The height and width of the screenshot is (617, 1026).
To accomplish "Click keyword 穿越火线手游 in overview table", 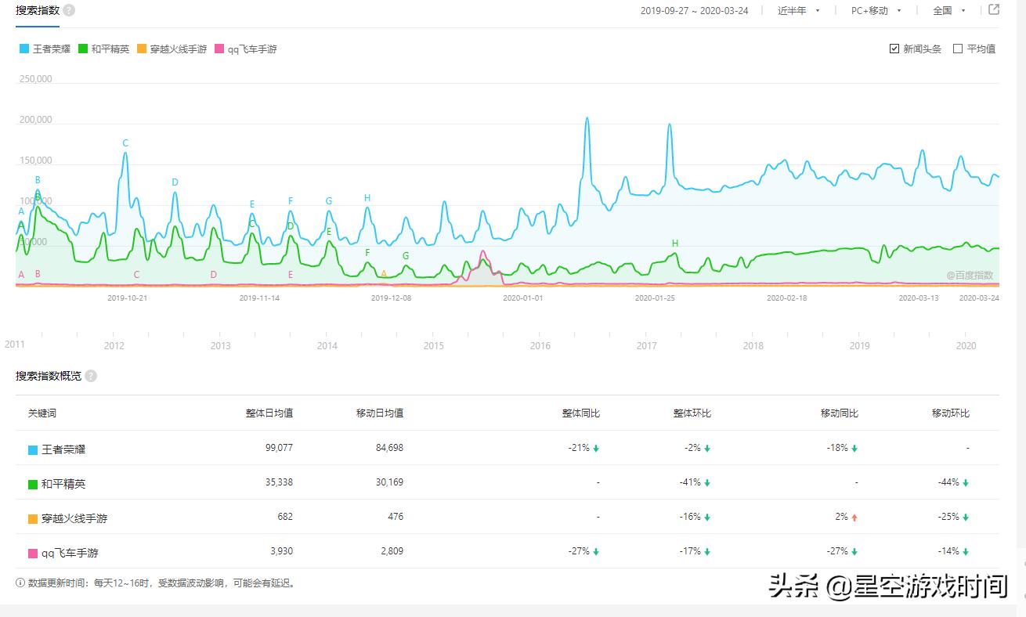I will coord(74,519).
